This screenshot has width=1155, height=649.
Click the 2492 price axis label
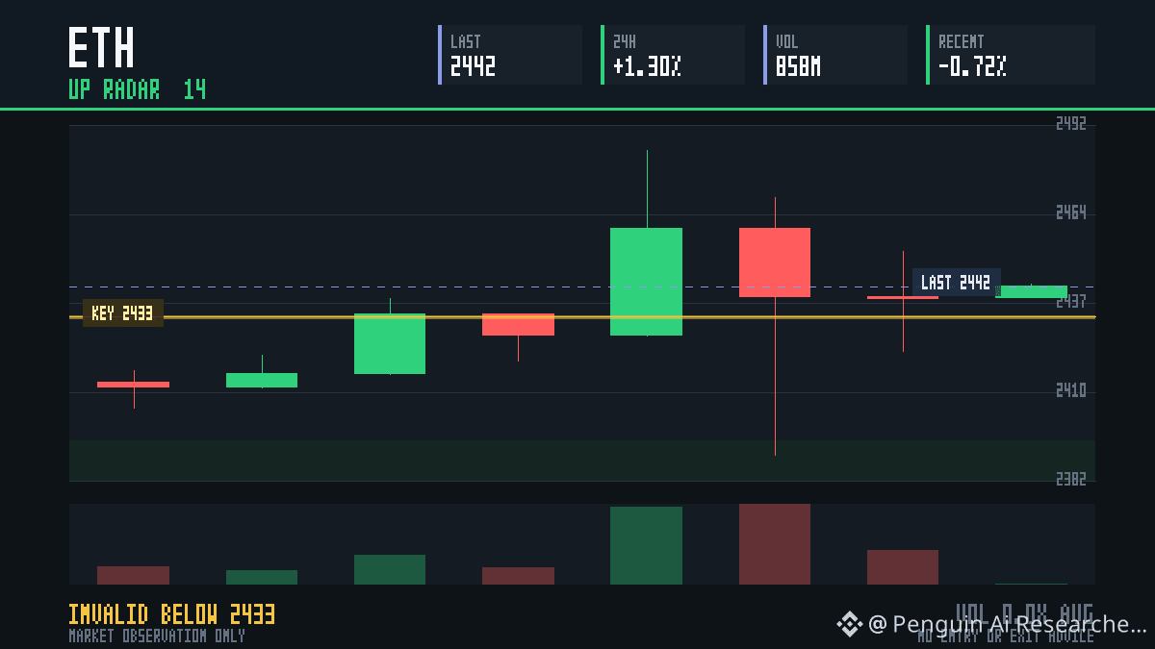pyautogui.click(x=1071, y=123)
